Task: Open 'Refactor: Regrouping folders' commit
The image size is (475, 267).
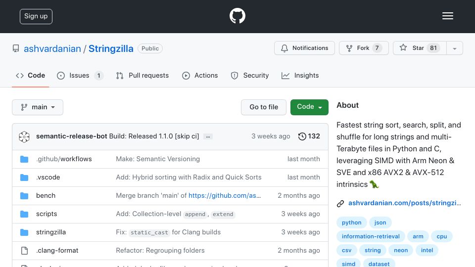Action: point(160,250)
